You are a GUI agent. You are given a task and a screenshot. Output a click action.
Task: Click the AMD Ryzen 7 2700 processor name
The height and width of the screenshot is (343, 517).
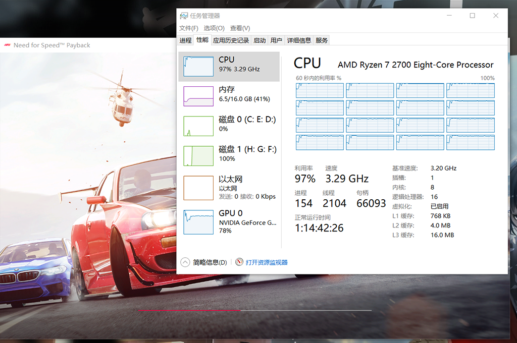416,65
